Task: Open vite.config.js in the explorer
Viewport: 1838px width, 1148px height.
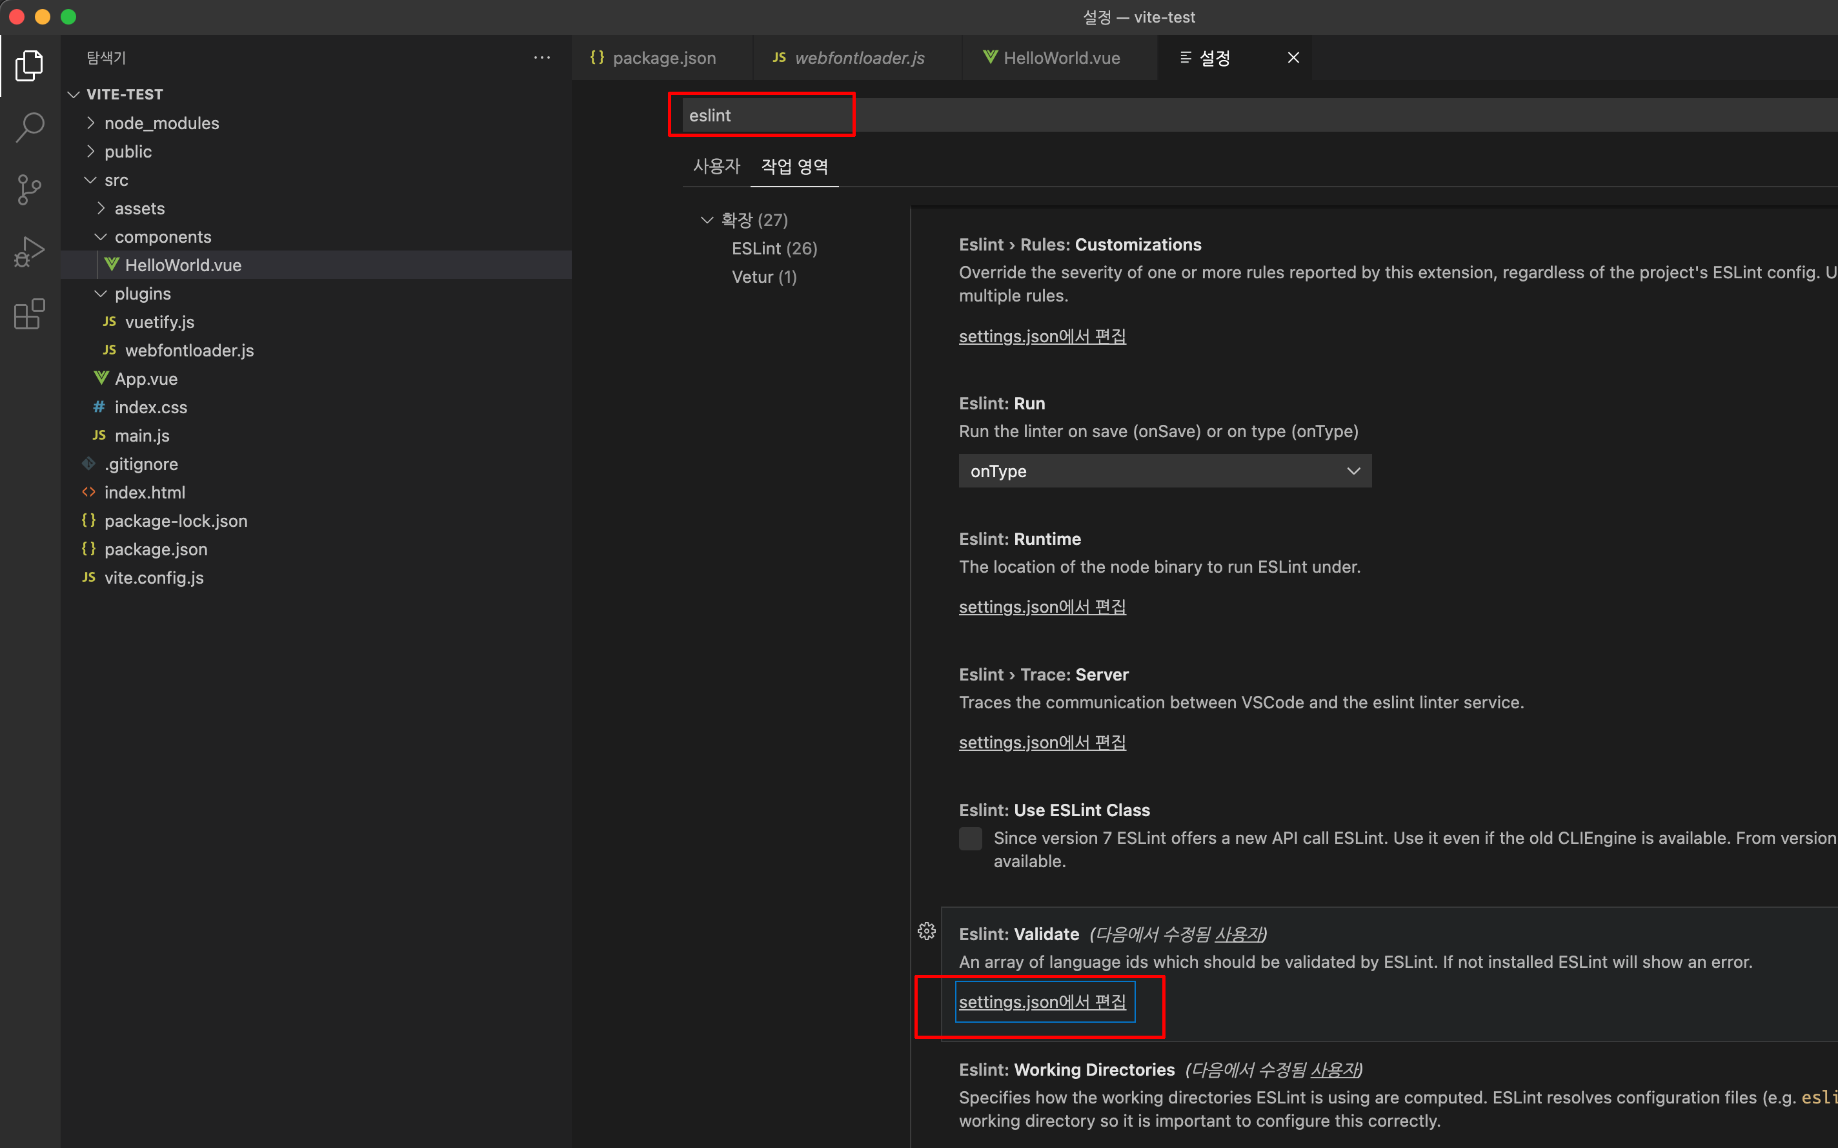Action: (154, 578)
